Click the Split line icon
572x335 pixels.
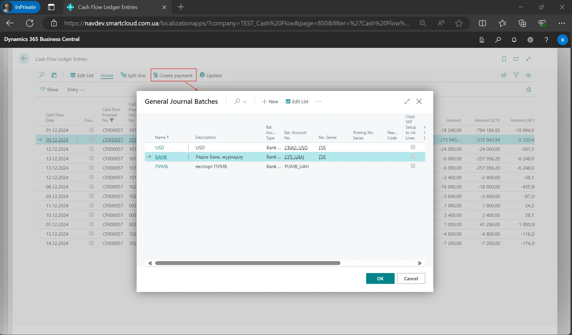(123, 75)
